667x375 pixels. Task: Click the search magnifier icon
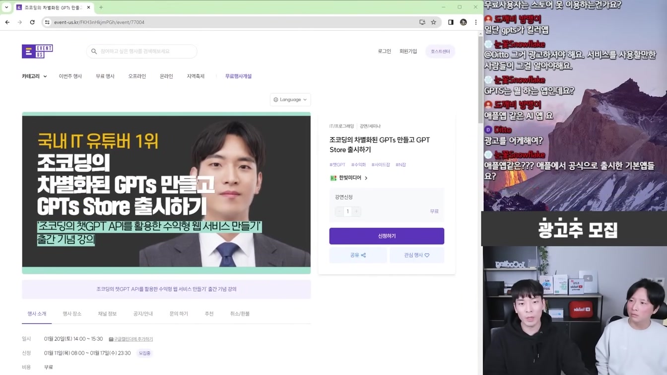(94, 51)
